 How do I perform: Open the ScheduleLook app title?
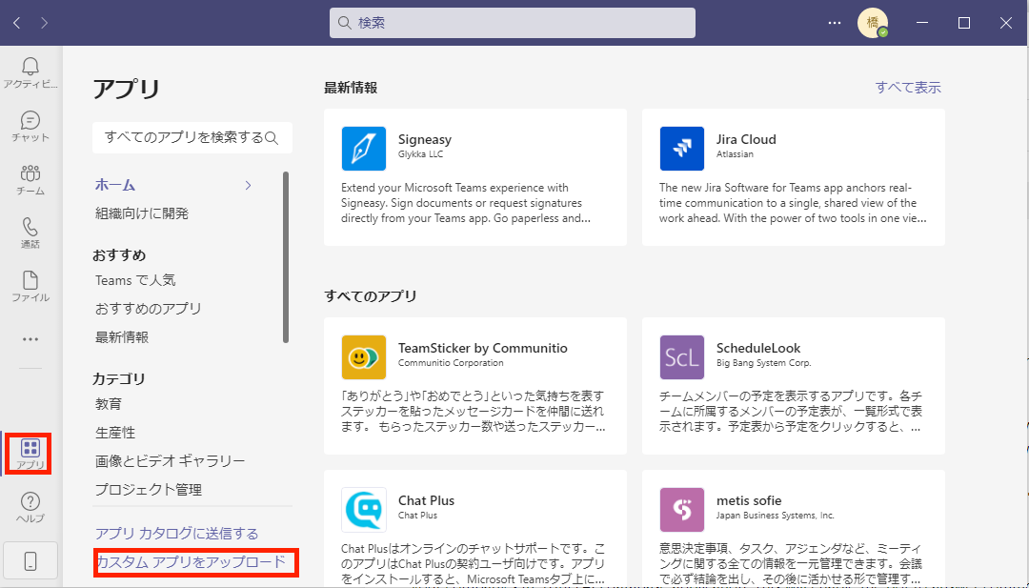point(758,348)
